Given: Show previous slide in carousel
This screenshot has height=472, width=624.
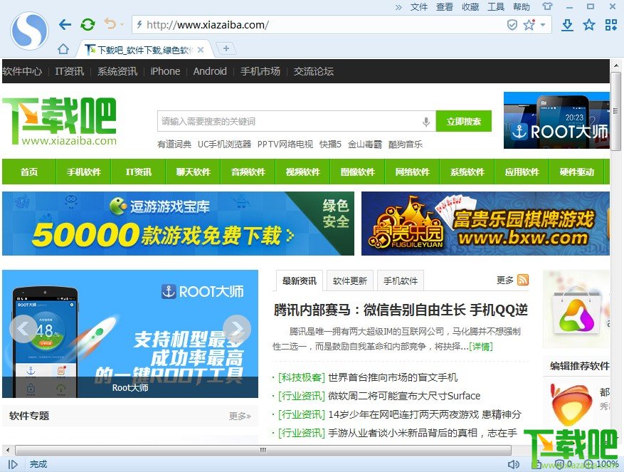Looking at the screenshot, I should [23, 329].
